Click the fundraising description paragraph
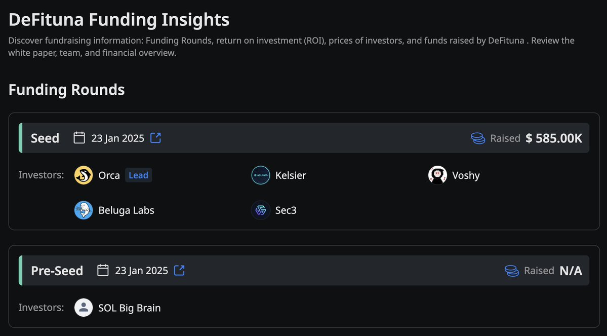607x336 pixels. 292,47
